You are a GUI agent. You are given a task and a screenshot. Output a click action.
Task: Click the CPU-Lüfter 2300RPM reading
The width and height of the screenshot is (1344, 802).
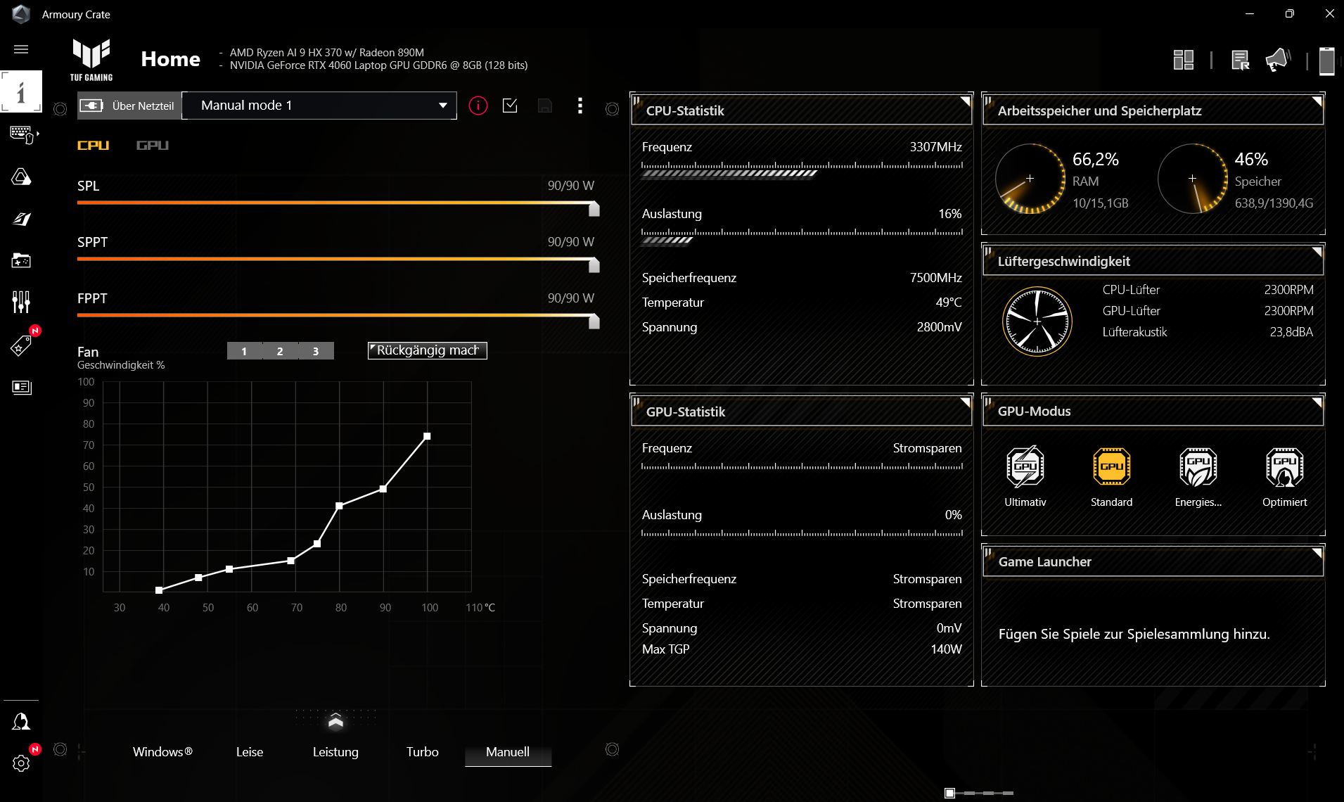(x=1288, y=290)
